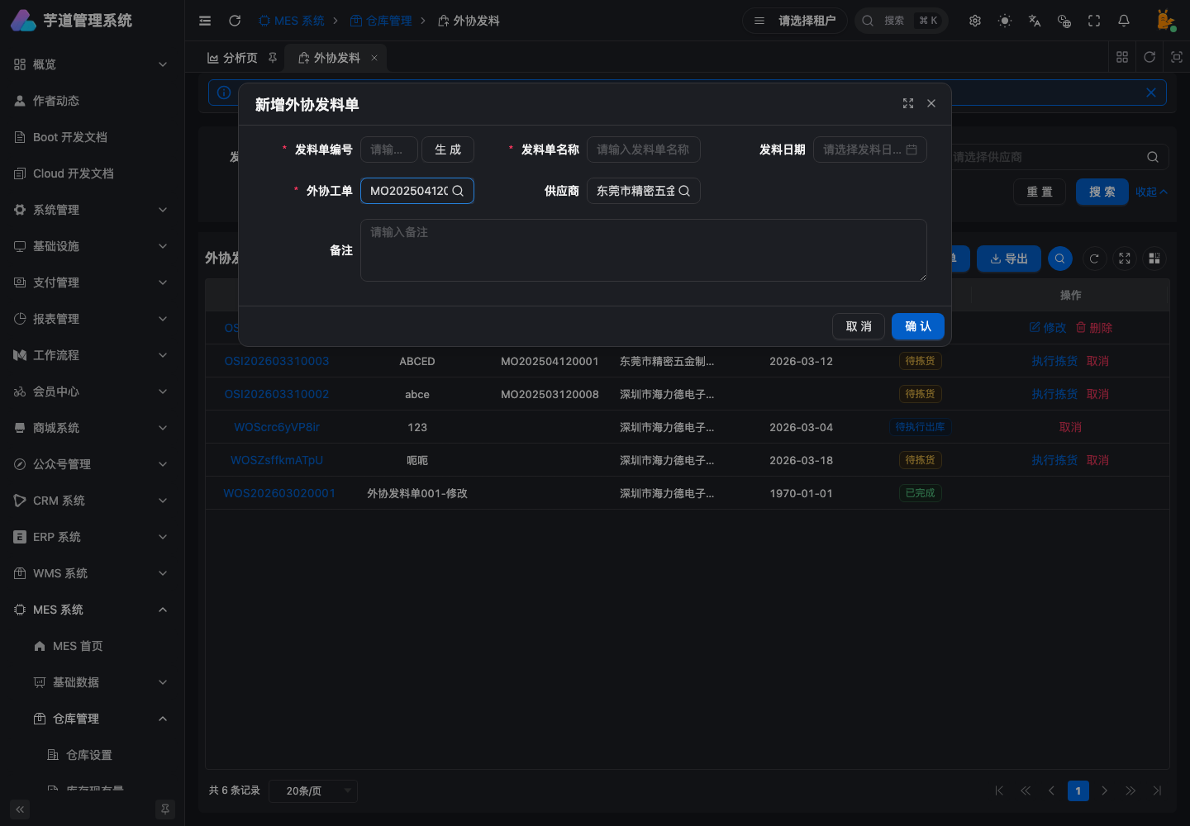The height and width of the screenshot is (826, 1190).
Task: Click the 取消 button in dialog
Action: pyautogui.click(x=859, y=326)
